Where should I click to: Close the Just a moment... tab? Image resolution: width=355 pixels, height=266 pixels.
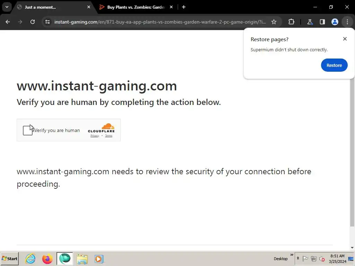[89, 7]
